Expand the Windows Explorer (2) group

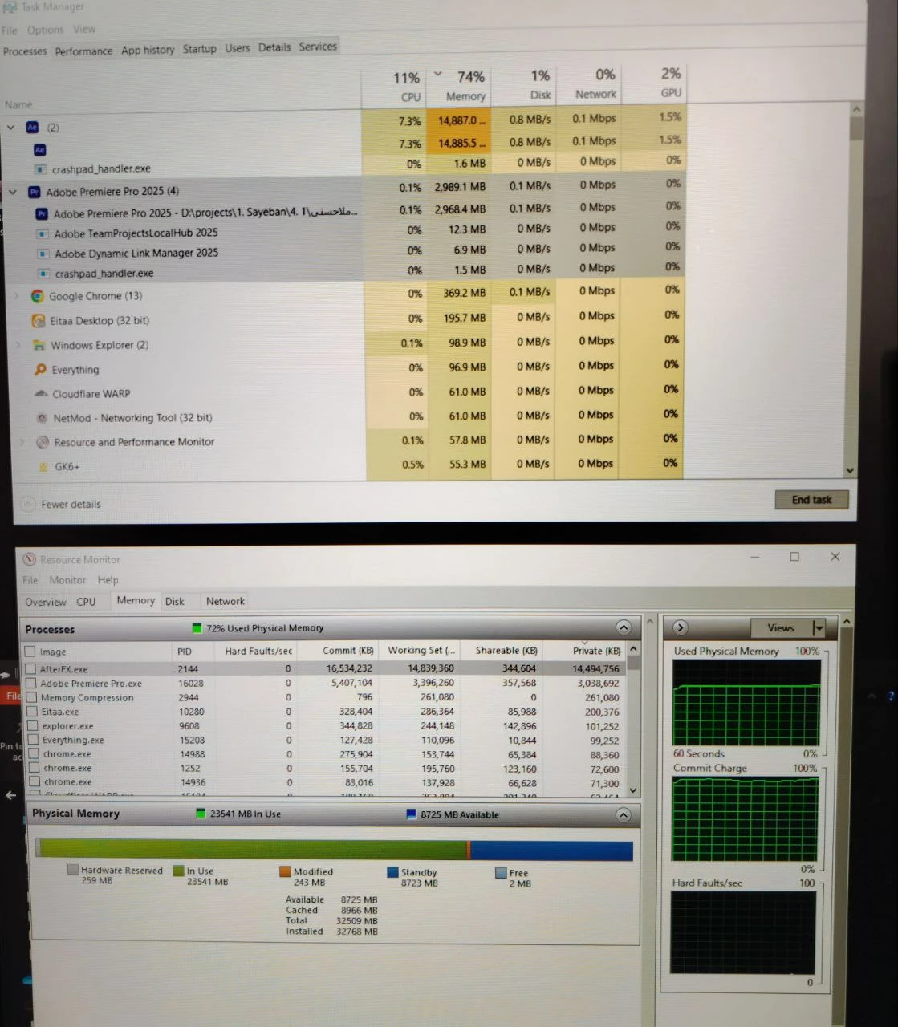pyautogui.click(x=18, y=345)
